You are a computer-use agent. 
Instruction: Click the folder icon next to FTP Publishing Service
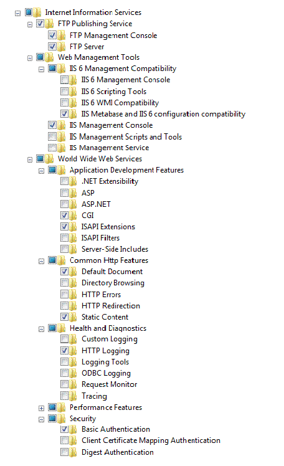coord(49,24)
